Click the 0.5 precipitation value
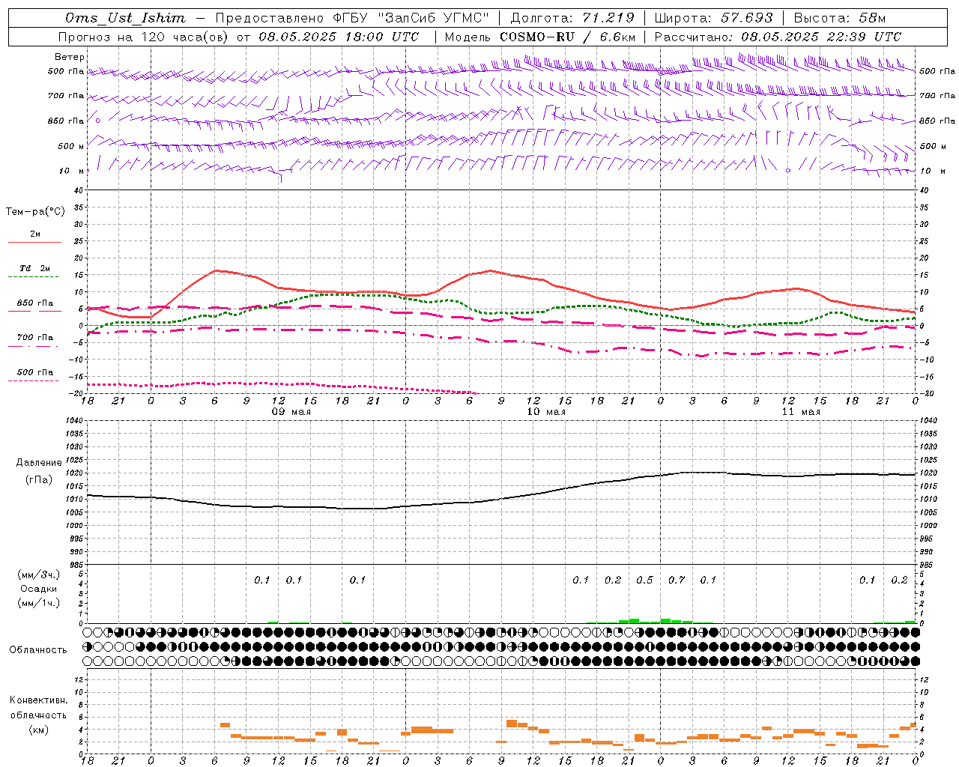Viewport: 959px width, 767px height. point(644,580)
